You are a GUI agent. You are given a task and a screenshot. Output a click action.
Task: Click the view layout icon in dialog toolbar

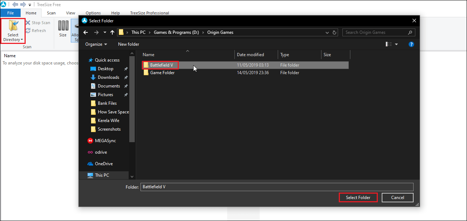coord(389,44)
